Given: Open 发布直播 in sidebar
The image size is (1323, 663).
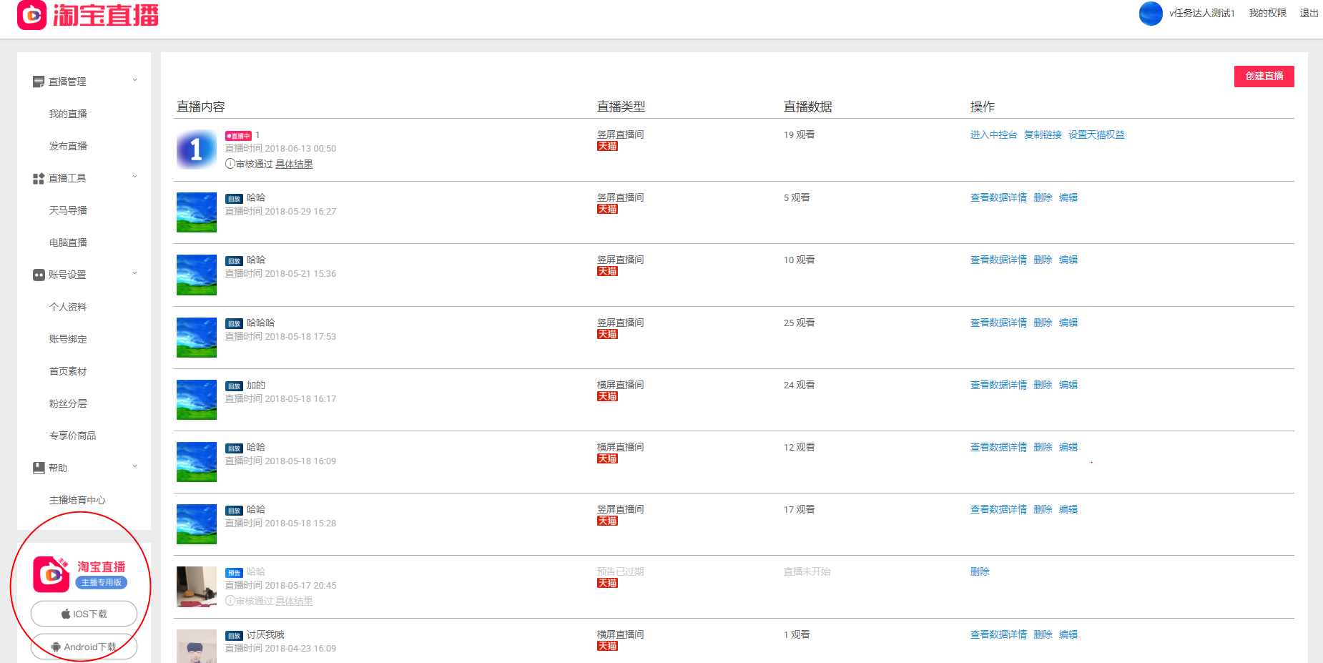Looking at the screenshot, I should click(68, 146).
